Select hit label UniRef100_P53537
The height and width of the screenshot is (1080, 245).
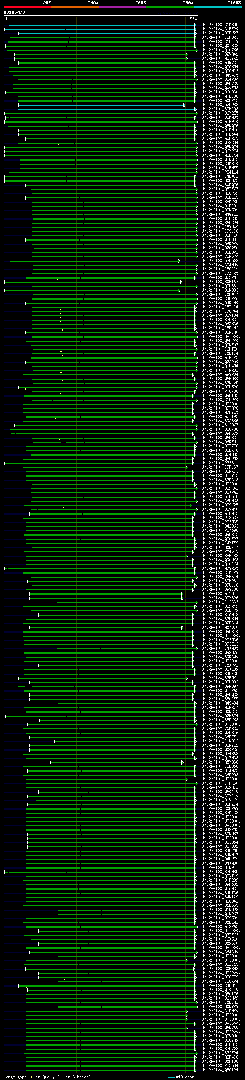click(220, 518)
